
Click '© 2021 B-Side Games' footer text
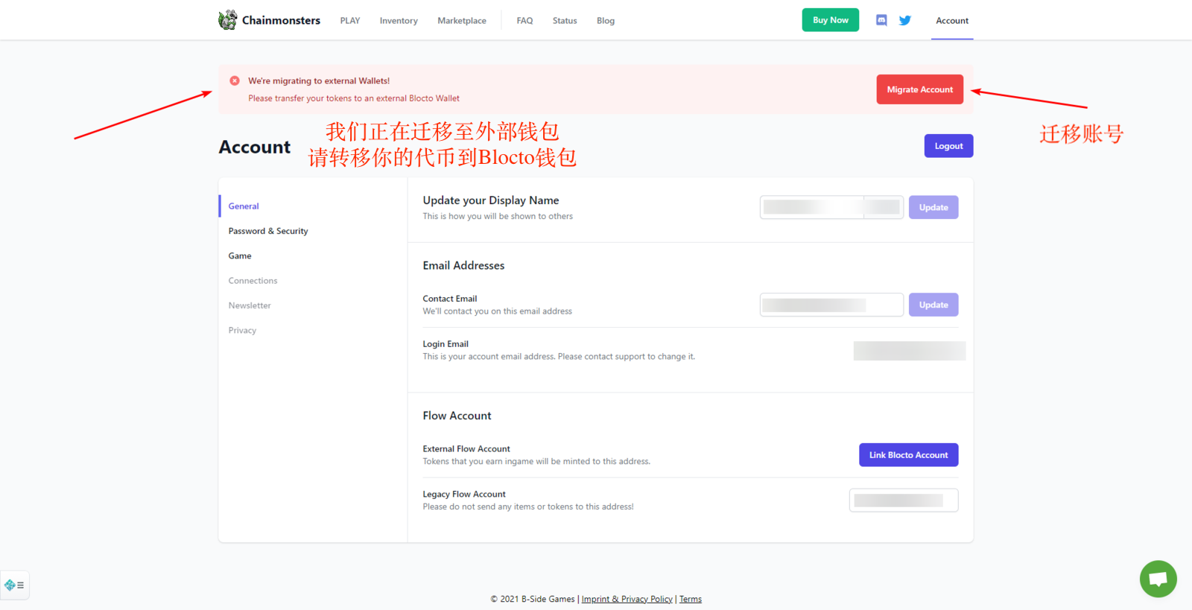pos(532,599)
